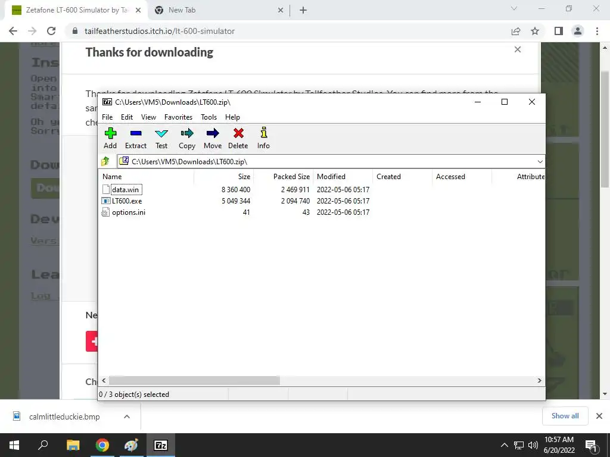Open Chrome side panel icon

(559, 31)
